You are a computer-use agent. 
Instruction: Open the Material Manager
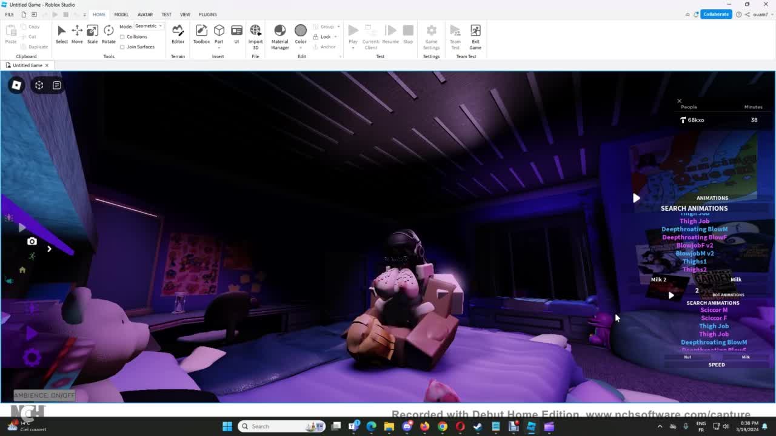point(279,34)
